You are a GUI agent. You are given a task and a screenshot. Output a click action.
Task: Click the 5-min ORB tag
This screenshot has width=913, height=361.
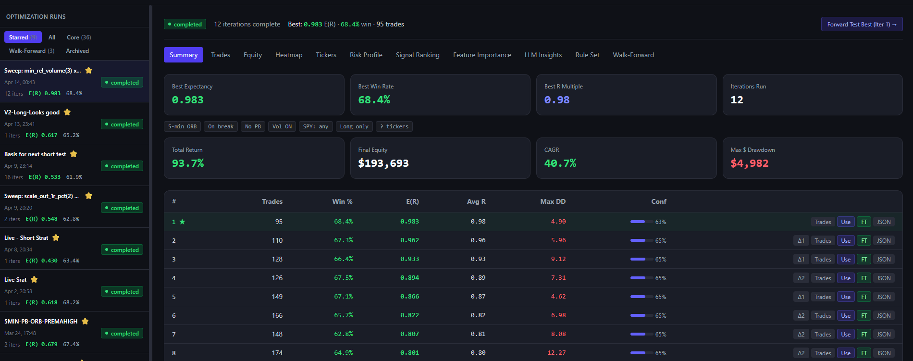pos(182,126)
